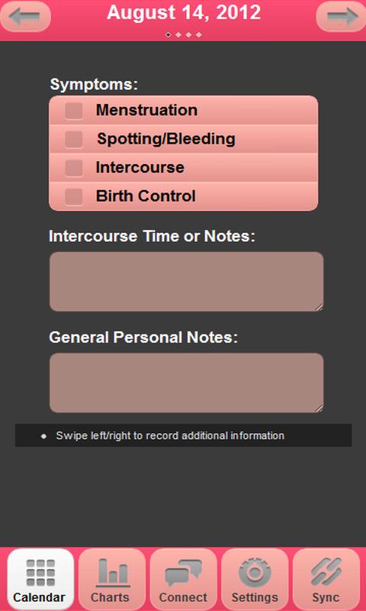Viewport: 366px width, 611px height.
Task: Enable the Birth Control checkbox
Action: click(74, 196)
